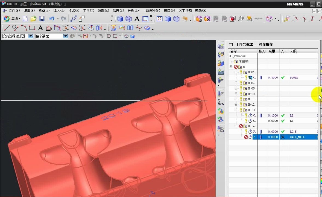Select the Line sketch tool

point(7,28)
